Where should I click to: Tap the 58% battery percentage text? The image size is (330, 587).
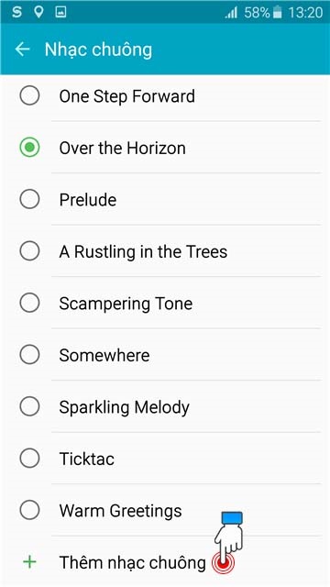coord(257,13)
